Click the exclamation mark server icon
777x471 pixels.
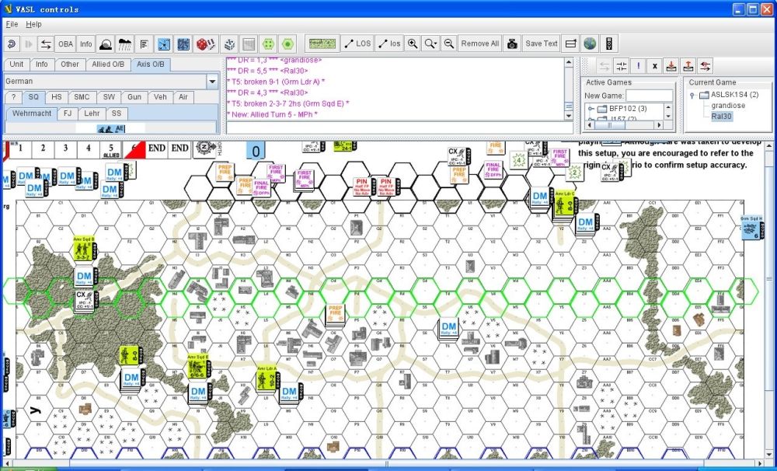coord(638,65)
